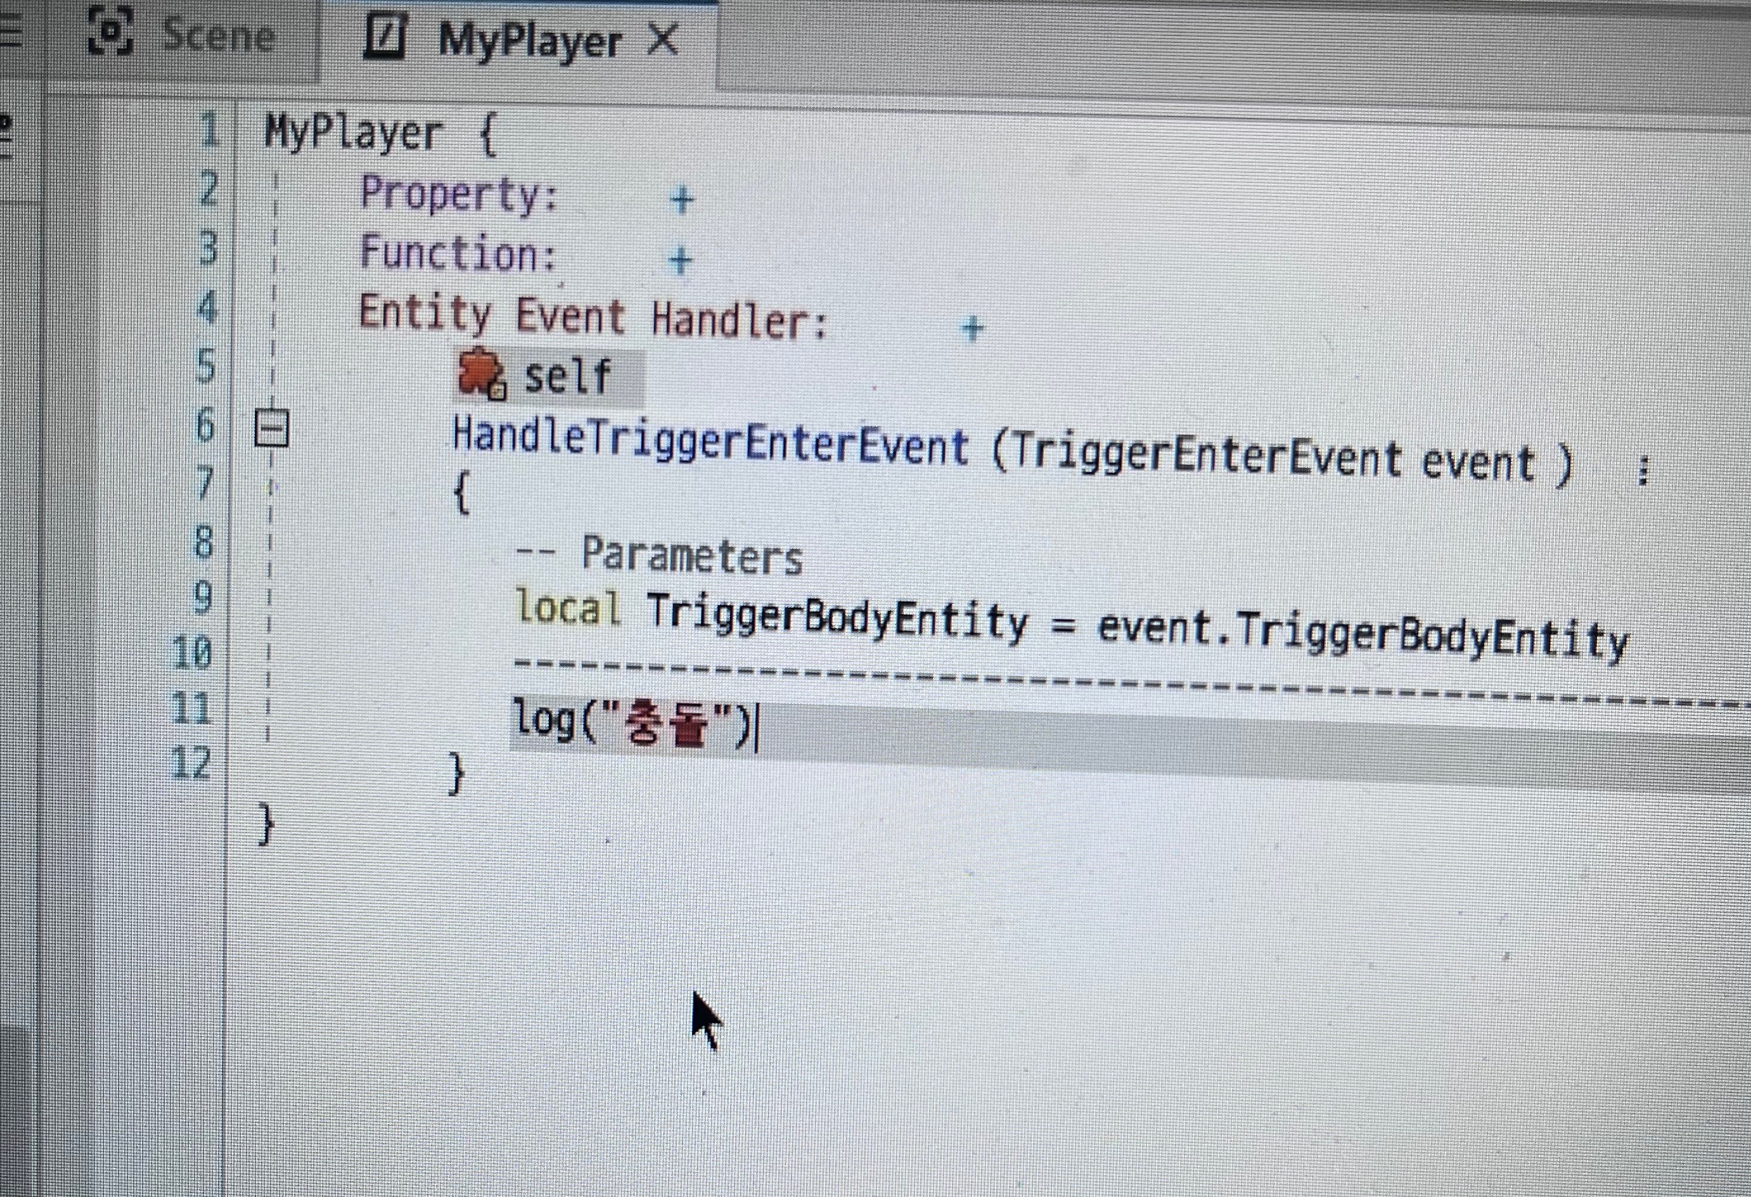Open three-dot menu beside HandleTriggerEnterEvent

pyautogui.click(x=1643, y=471)
